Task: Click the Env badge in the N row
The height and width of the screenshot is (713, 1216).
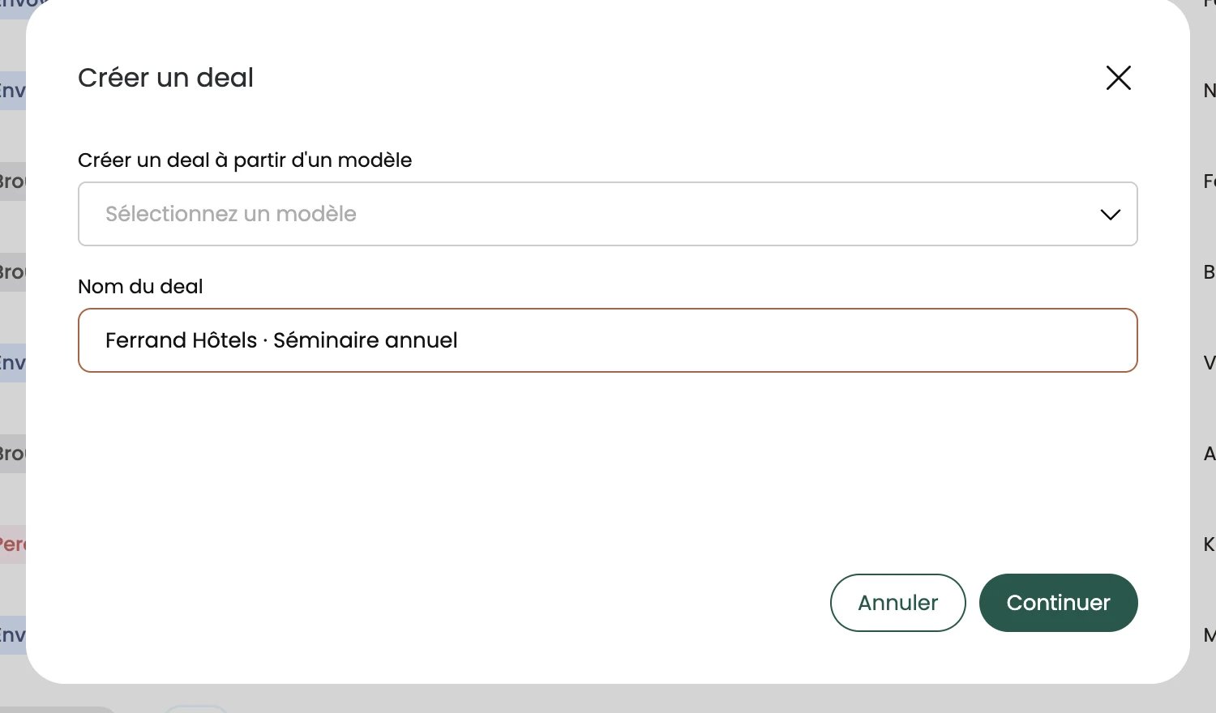Action: [x=13, y=91]
